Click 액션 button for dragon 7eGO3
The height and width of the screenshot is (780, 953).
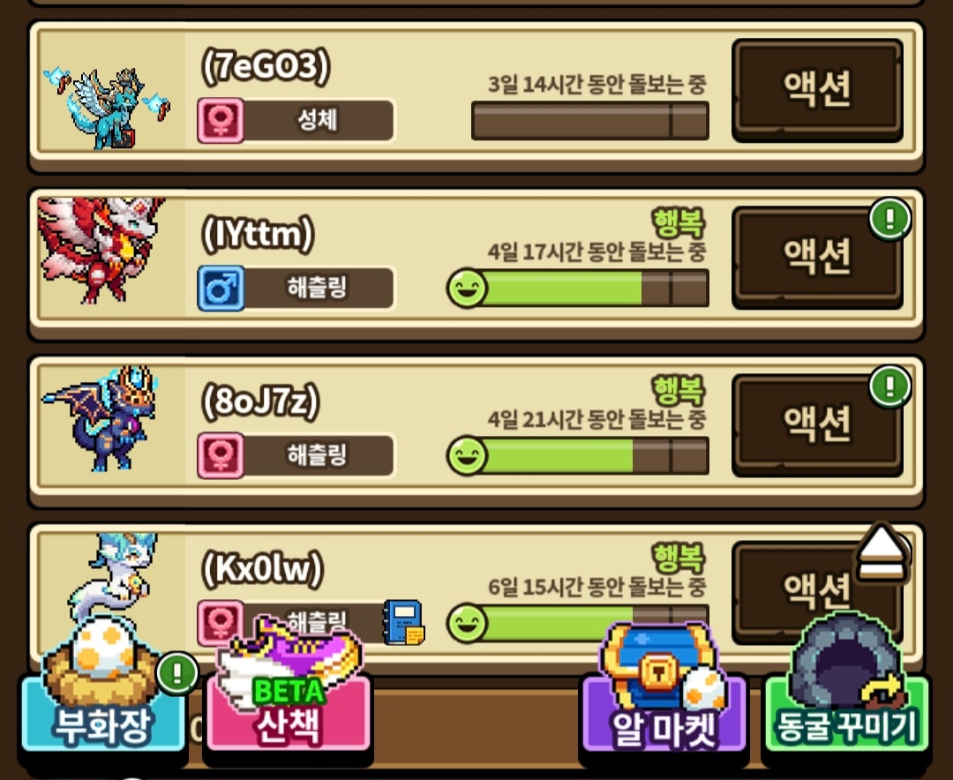tap(817, 89)
